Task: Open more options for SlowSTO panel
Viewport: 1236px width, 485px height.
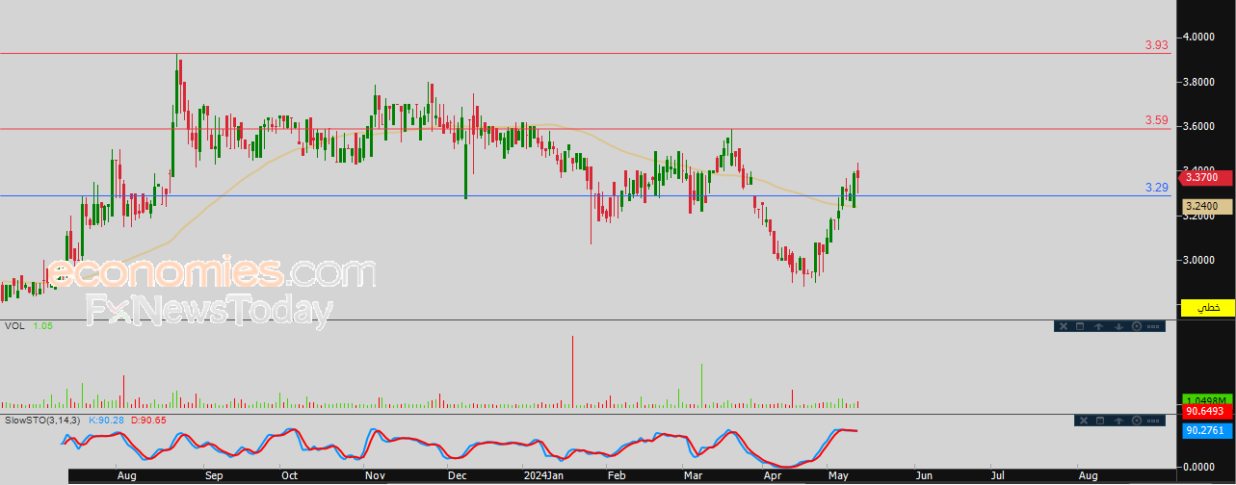Action: point(1154,421)
